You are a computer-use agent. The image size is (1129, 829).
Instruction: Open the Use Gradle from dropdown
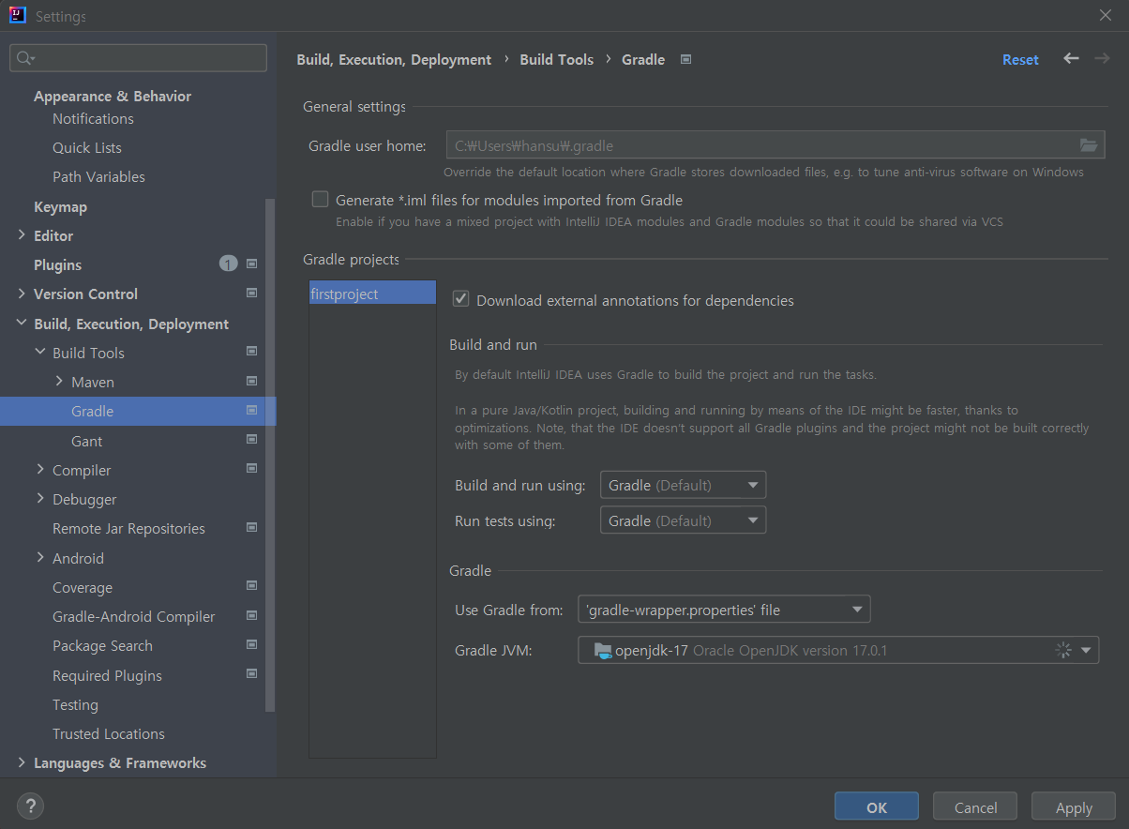pos(724,610)
